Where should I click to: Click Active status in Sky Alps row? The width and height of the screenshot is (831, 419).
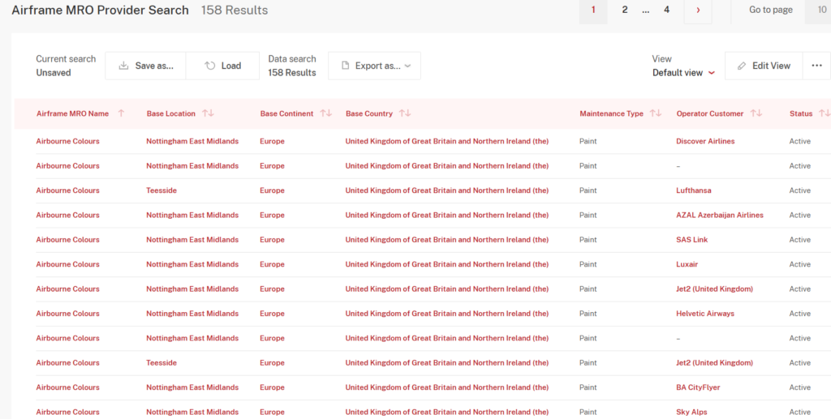799,413
